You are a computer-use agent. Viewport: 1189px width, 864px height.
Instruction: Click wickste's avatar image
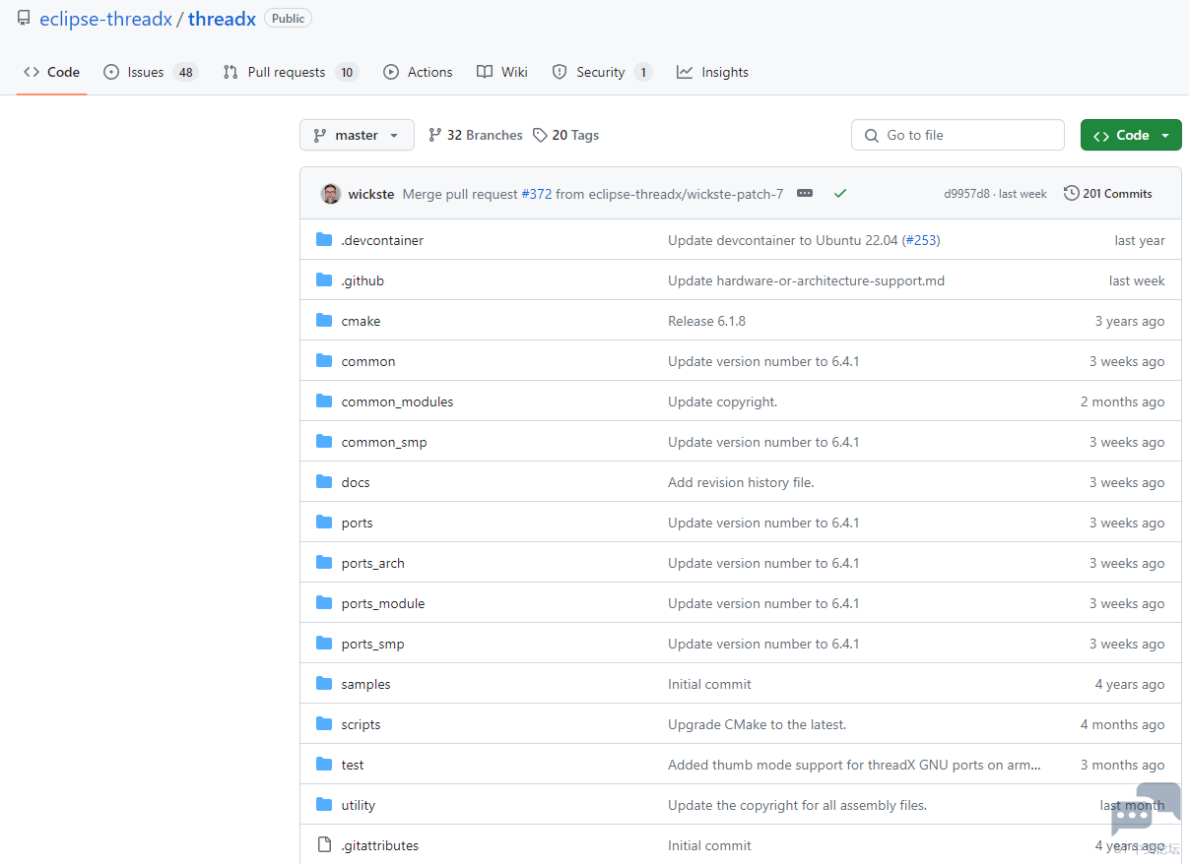point(331,194)
